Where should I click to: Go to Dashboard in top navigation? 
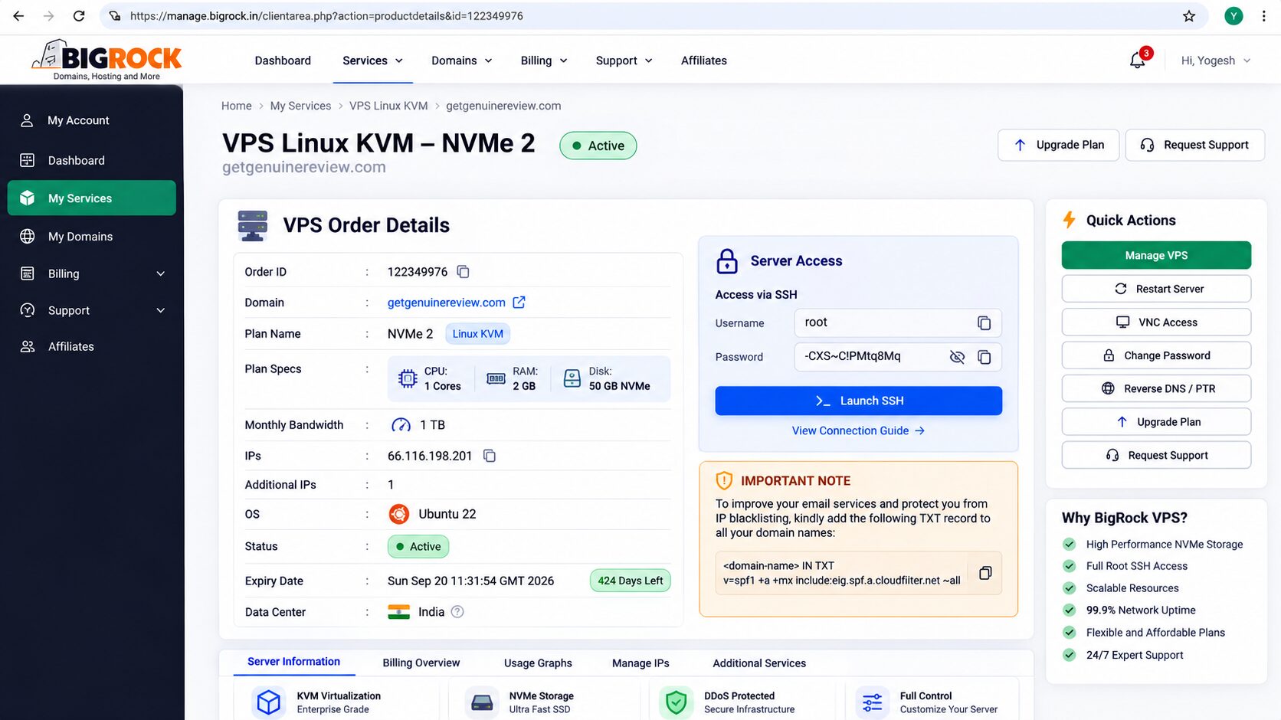click(x=283, y=61)
